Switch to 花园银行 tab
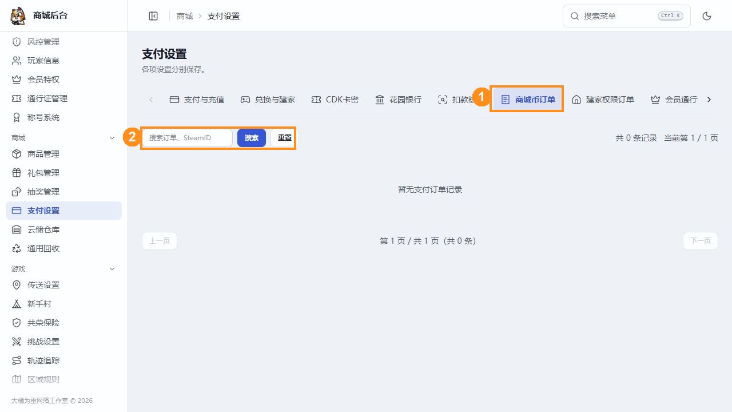This screenshot has width=732, height=412. coord(398,100)
